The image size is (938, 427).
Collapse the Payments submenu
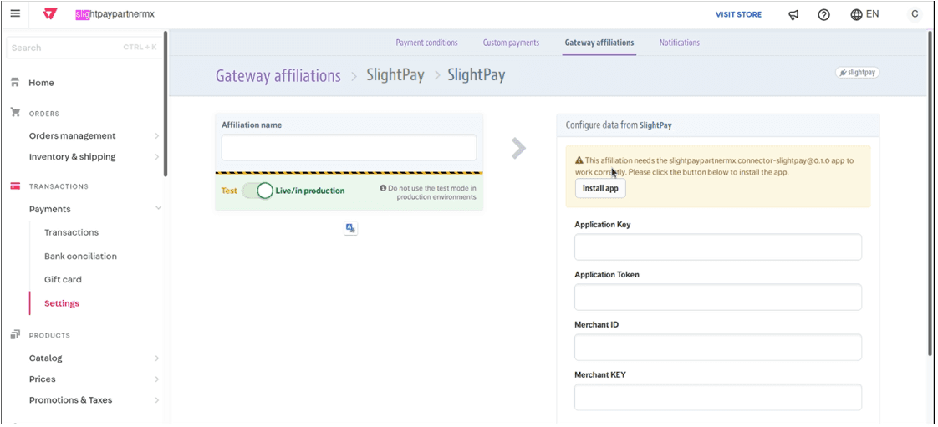[x=158, y=208]
